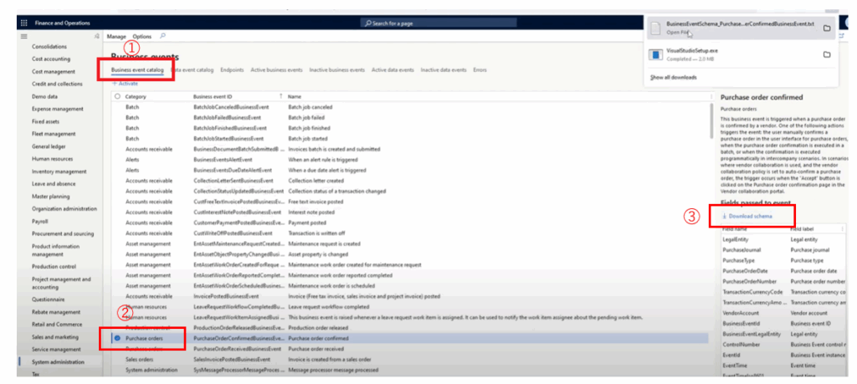Open Fixed assets module
The image size is (857, 384).
[46, 121]
